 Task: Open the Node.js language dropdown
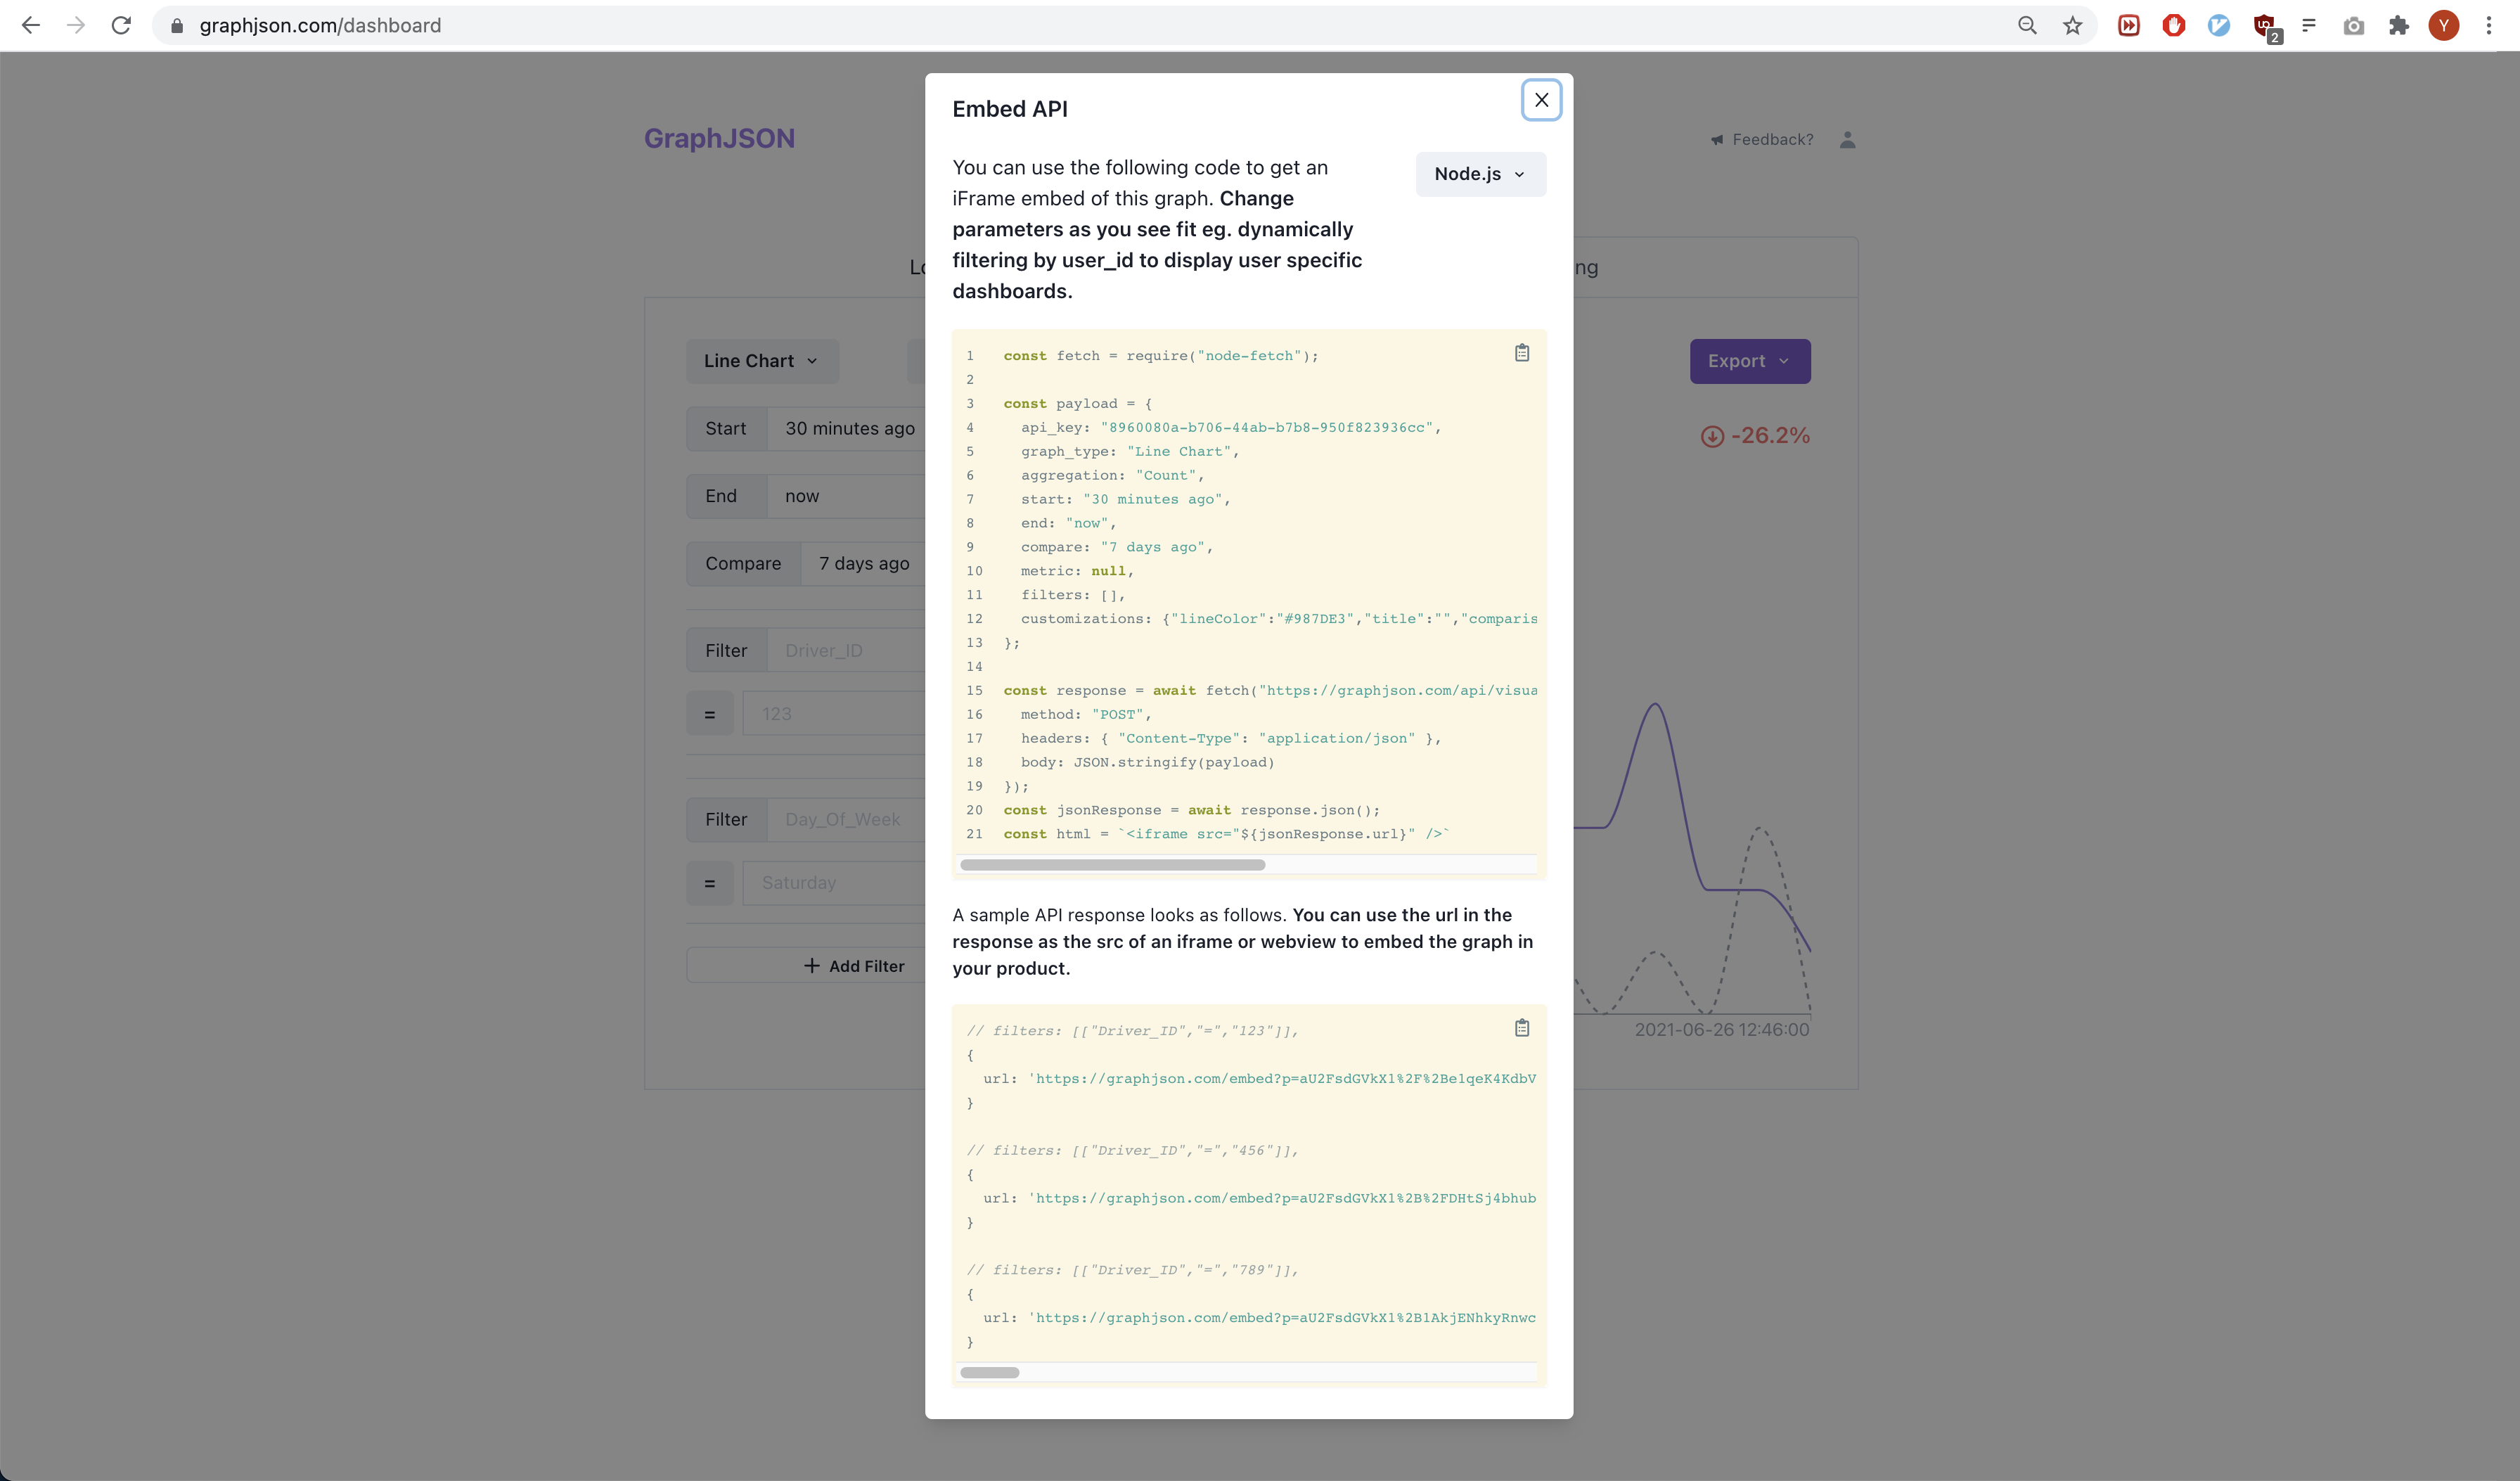pyautogui.click(x=1480, y=174)
